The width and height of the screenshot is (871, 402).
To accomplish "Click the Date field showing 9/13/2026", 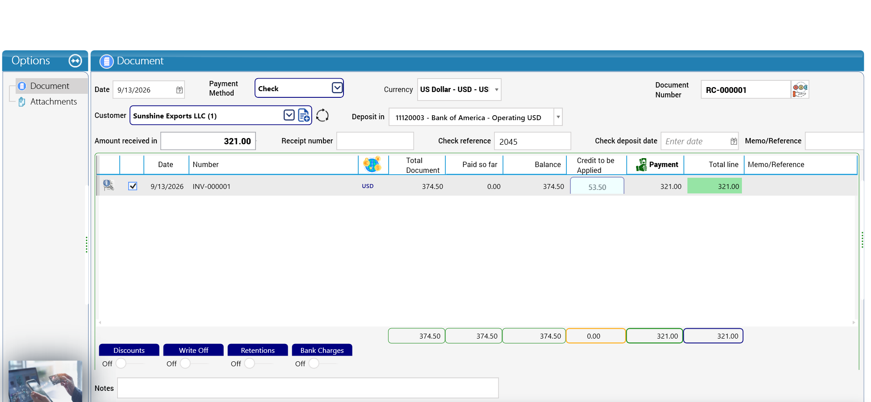I will [148, 90].
